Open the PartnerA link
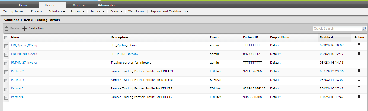The width and height of the screenshot is (368, 111). pyautogui.click(x=17, y=97)
